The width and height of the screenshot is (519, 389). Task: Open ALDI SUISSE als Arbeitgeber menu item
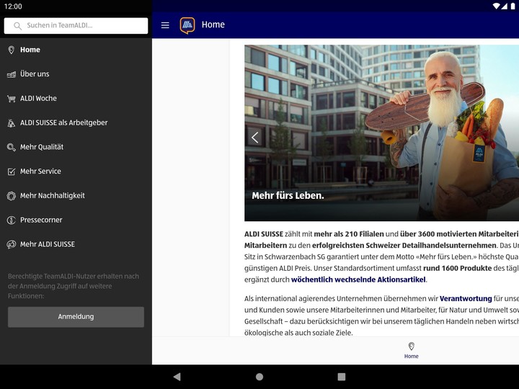[63, 122]
